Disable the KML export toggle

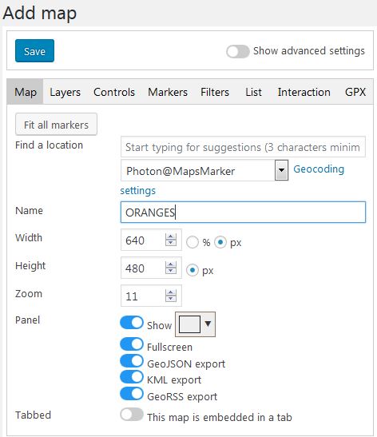132,377
